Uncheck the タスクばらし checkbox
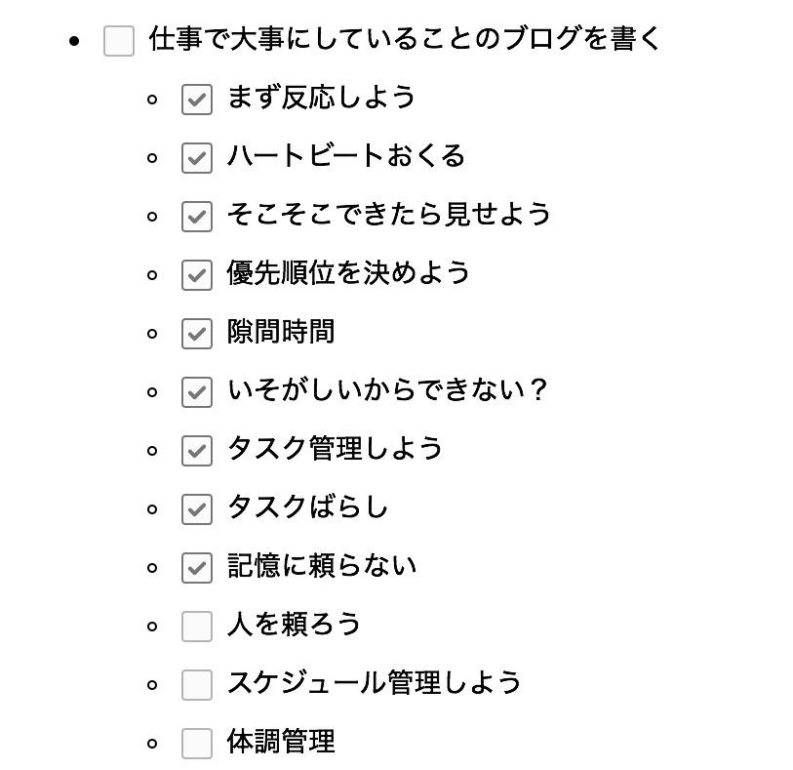Viewport: 793px width, 770px height. [x=196, y=508]
